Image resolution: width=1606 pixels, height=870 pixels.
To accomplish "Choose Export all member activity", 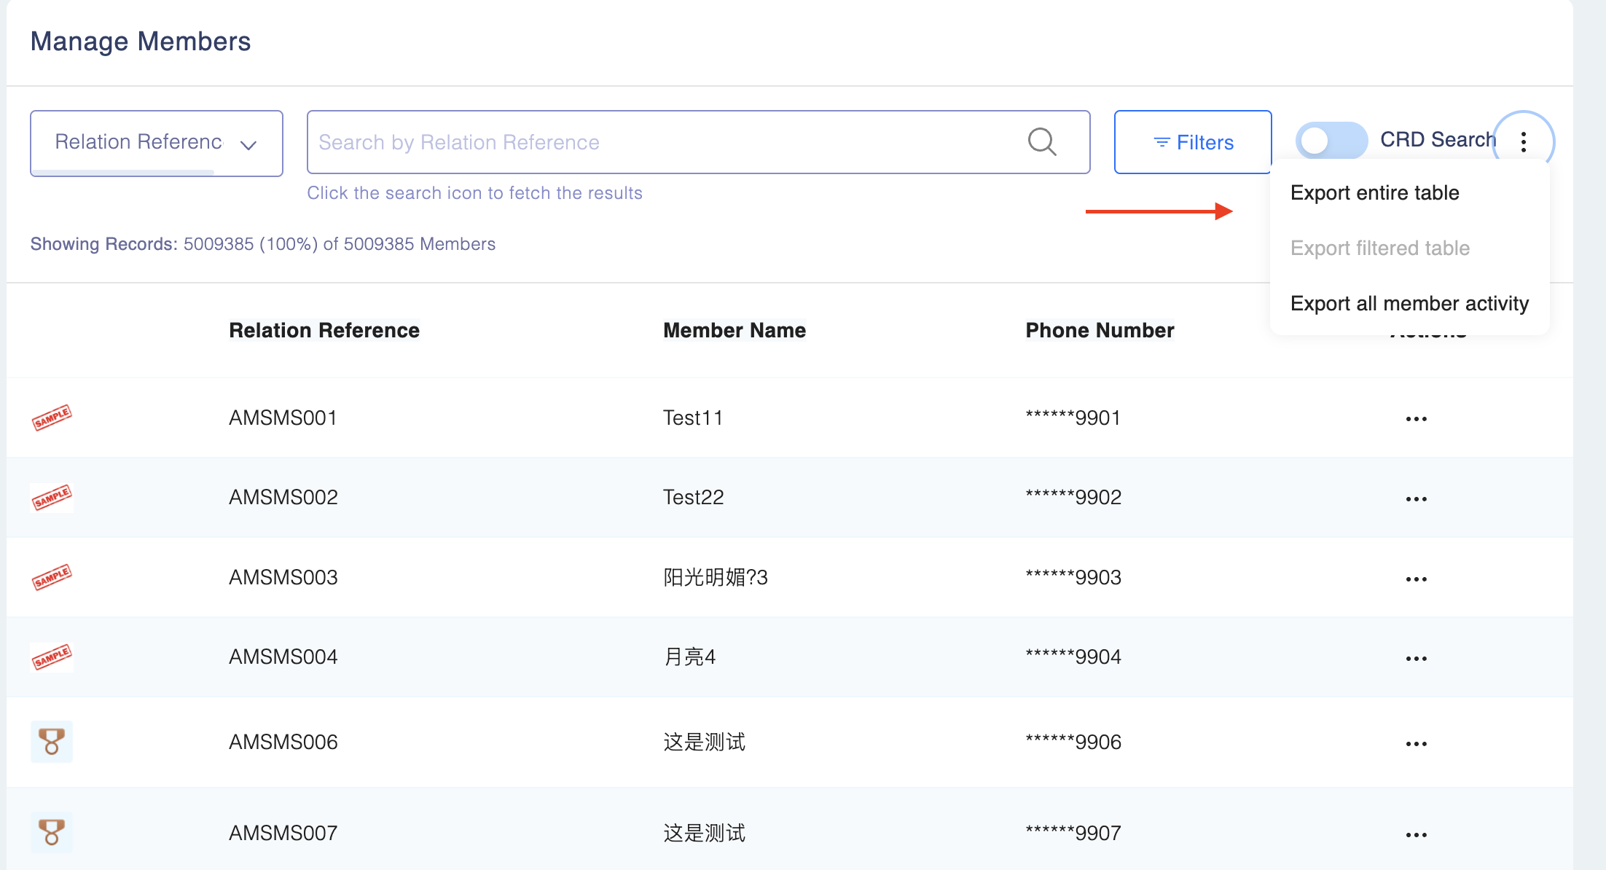I will 1409,304.
